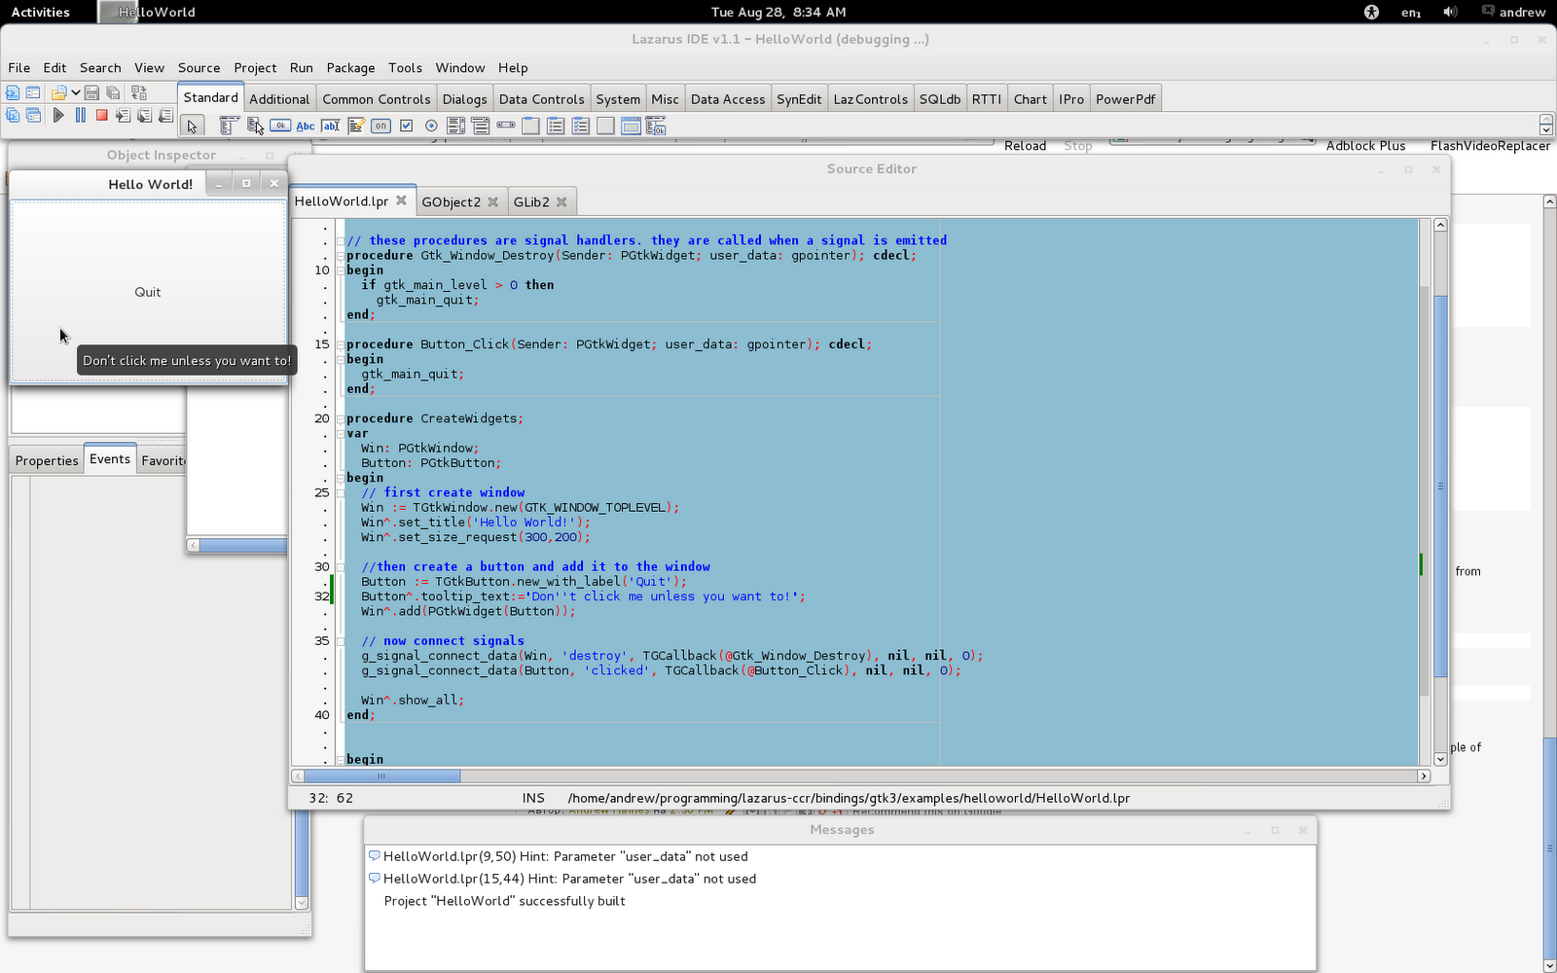Pick the TMainMenu component icon
Image resolution: width=1557 pixels, height=973 pixels.
(x=229, y=126)
